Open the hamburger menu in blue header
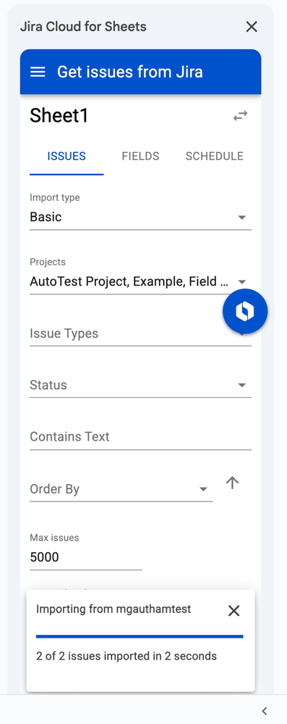This screenshot has width=287, height=724. click(38, 72)
